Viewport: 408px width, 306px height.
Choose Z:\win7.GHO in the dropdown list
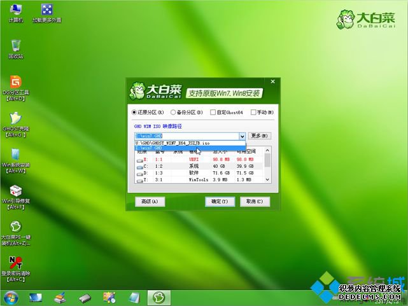tap(190, 148)
